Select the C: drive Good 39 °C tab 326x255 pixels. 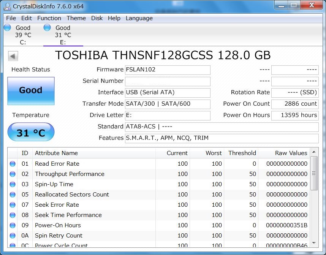point(23,35)
